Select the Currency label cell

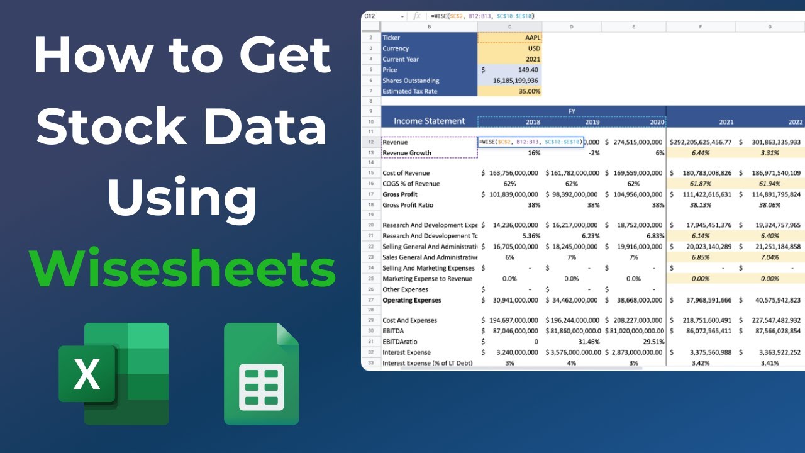(x=429, y=48)
